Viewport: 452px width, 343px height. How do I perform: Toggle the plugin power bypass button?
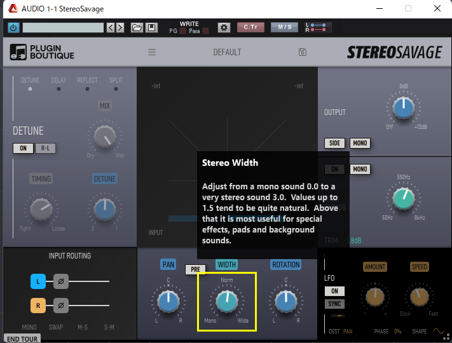(13, 28)
